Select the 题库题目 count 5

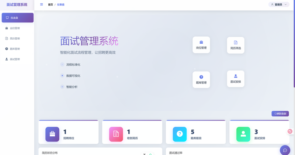pyautogui.click(x=192, y=132)
